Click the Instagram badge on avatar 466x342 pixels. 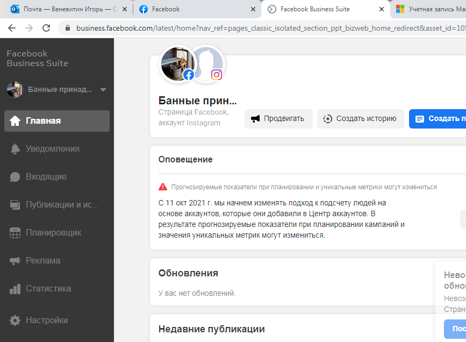[x=217, y=75]
